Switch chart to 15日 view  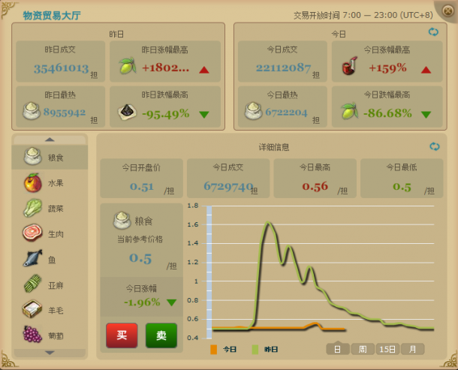click(387, 349)
